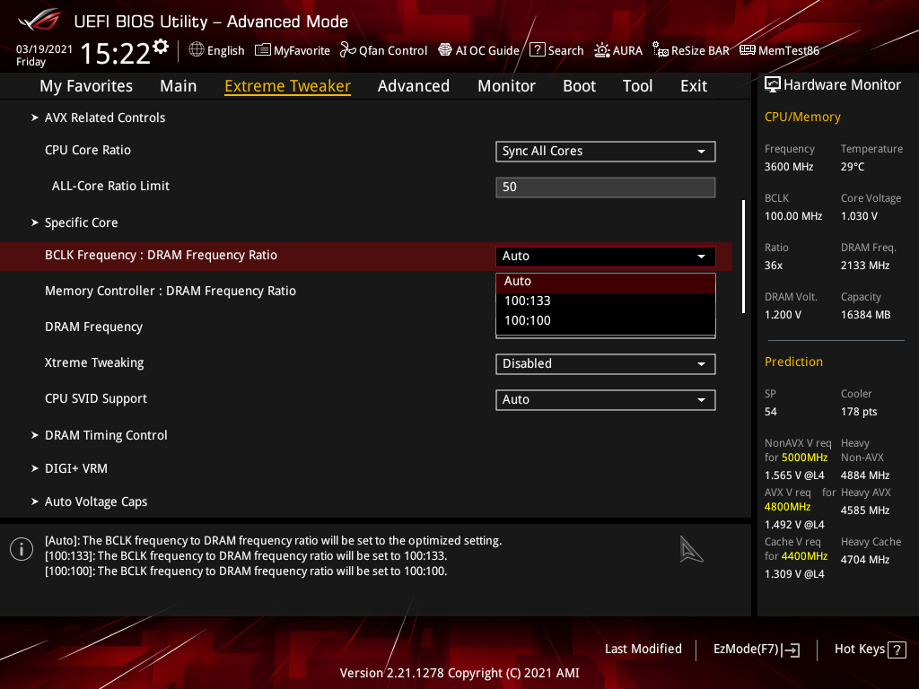Image resolution: width=919 pixels, height=689 pixels.
Task: Open the Boot tab
Action: click(579, 86)
